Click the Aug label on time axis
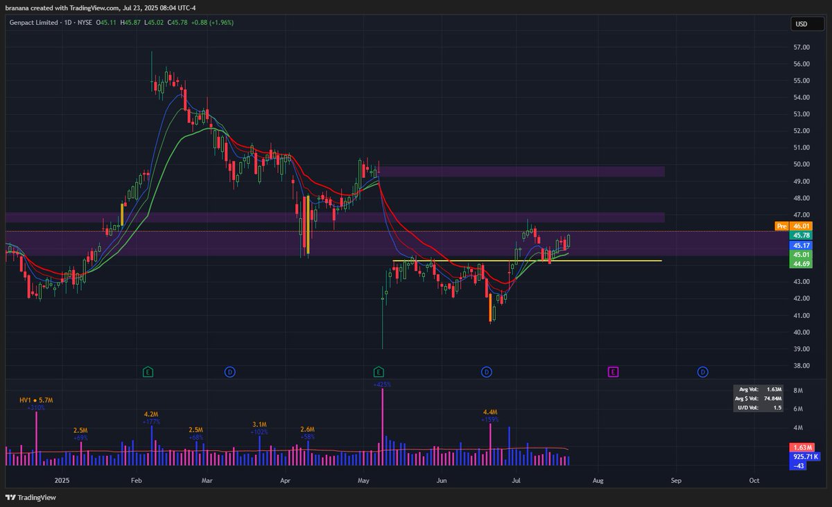The height and width of the screenshot is (507, 832). pyautogui.click(x=598, y=480)
